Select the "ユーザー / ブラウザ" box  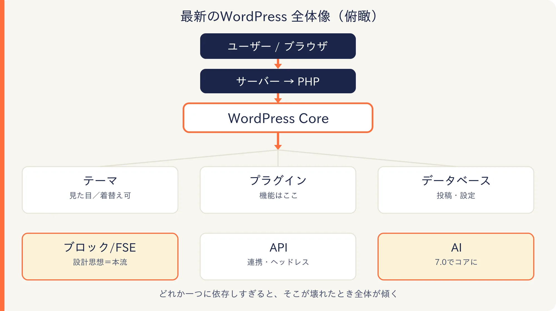coord(278,46)
